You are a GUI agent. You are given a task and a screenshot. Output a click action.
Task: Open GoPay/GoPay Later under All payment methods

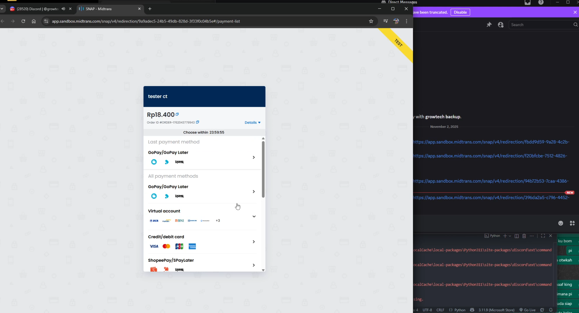click(x=202, y=192)
